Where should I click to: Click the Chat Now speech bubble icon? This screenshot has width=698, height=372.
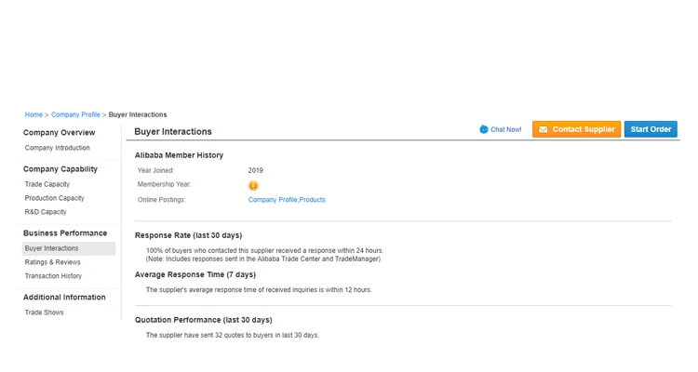(484, 129)
